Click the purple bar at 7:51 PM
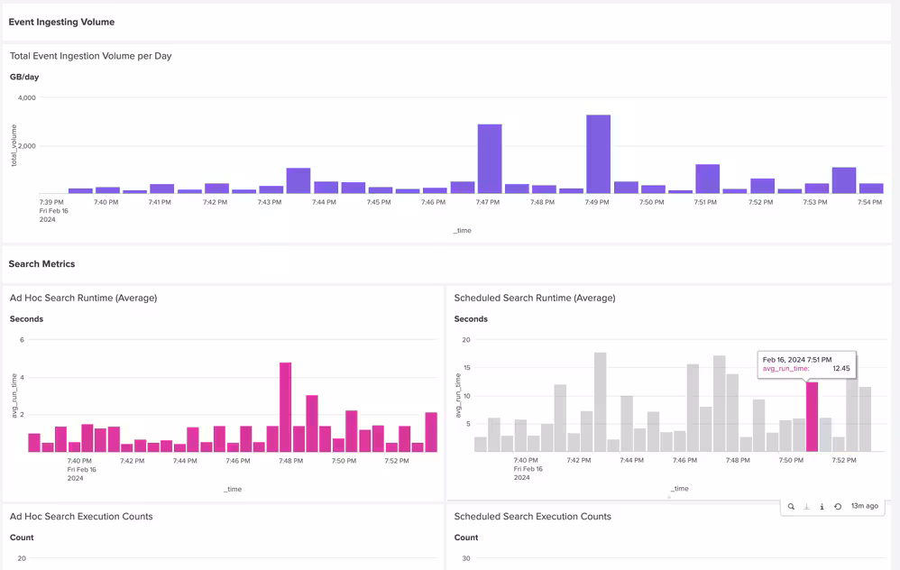 click(x=707, y=179)
